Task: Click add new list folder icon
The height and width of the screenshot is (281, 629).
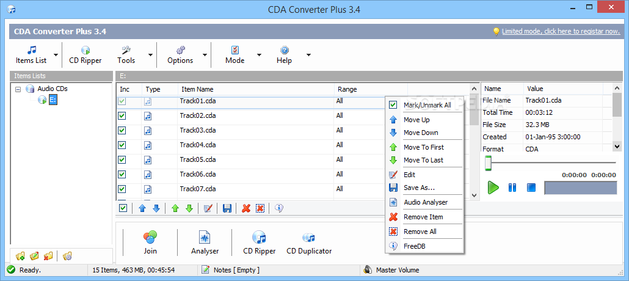Action: 21,256
